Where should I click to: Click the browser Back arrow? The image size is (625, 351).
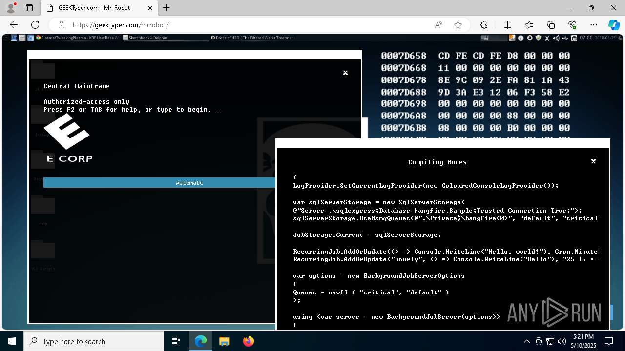coord(14,25)
